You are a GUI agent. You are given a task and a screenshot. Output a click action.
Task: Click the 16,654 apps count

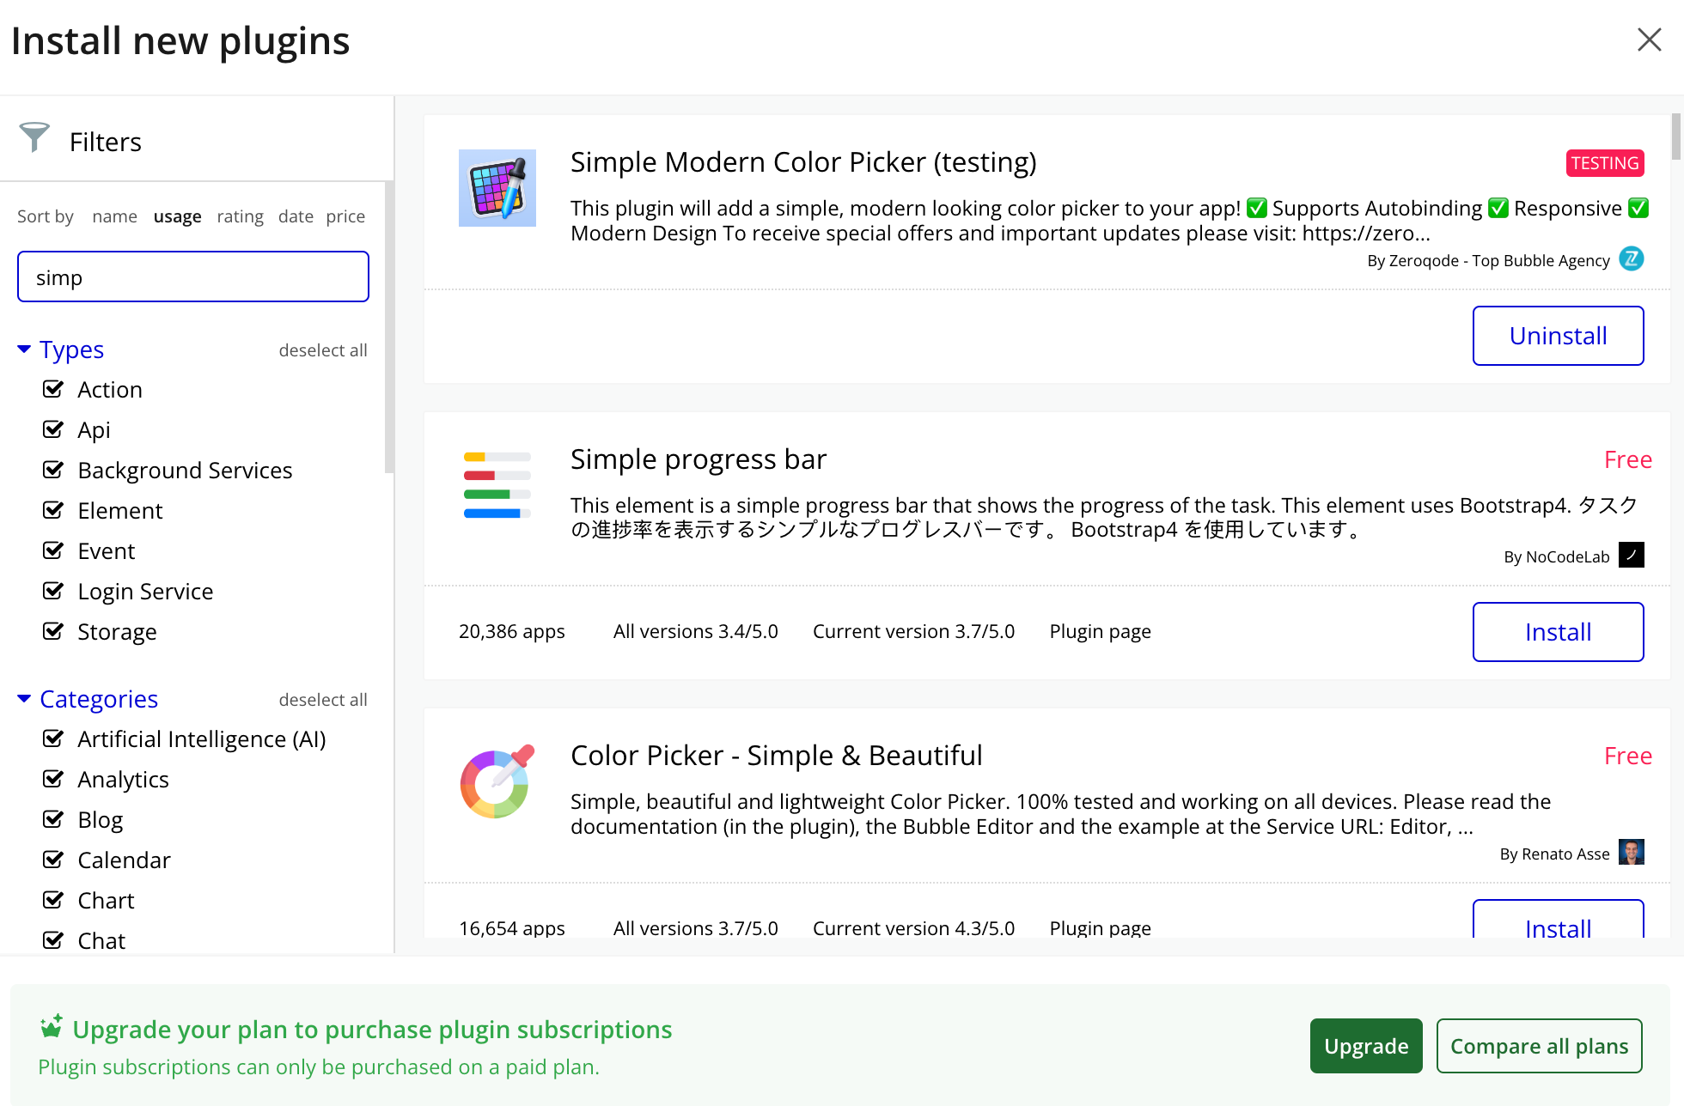click(x=511, y=928)
